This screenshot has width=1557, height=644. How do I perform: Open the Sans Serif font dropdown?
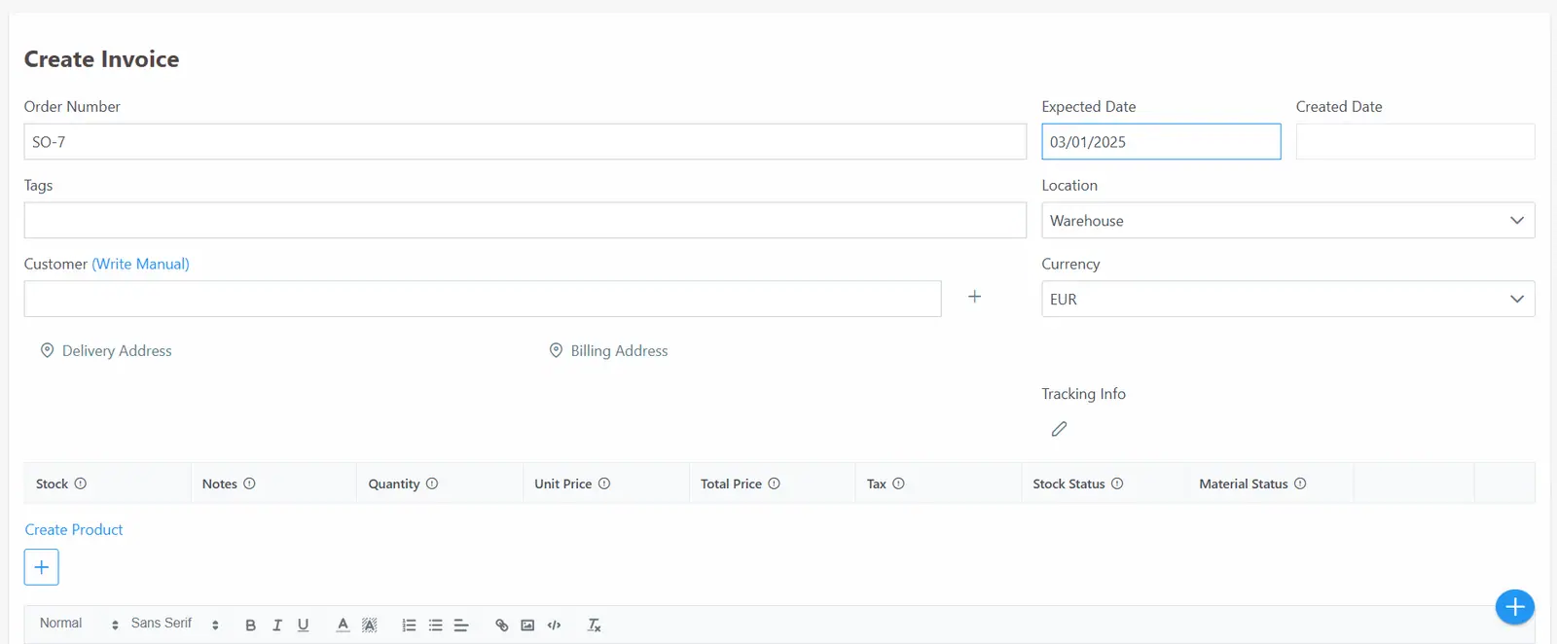pyautogui.click(x=175, y=624)
